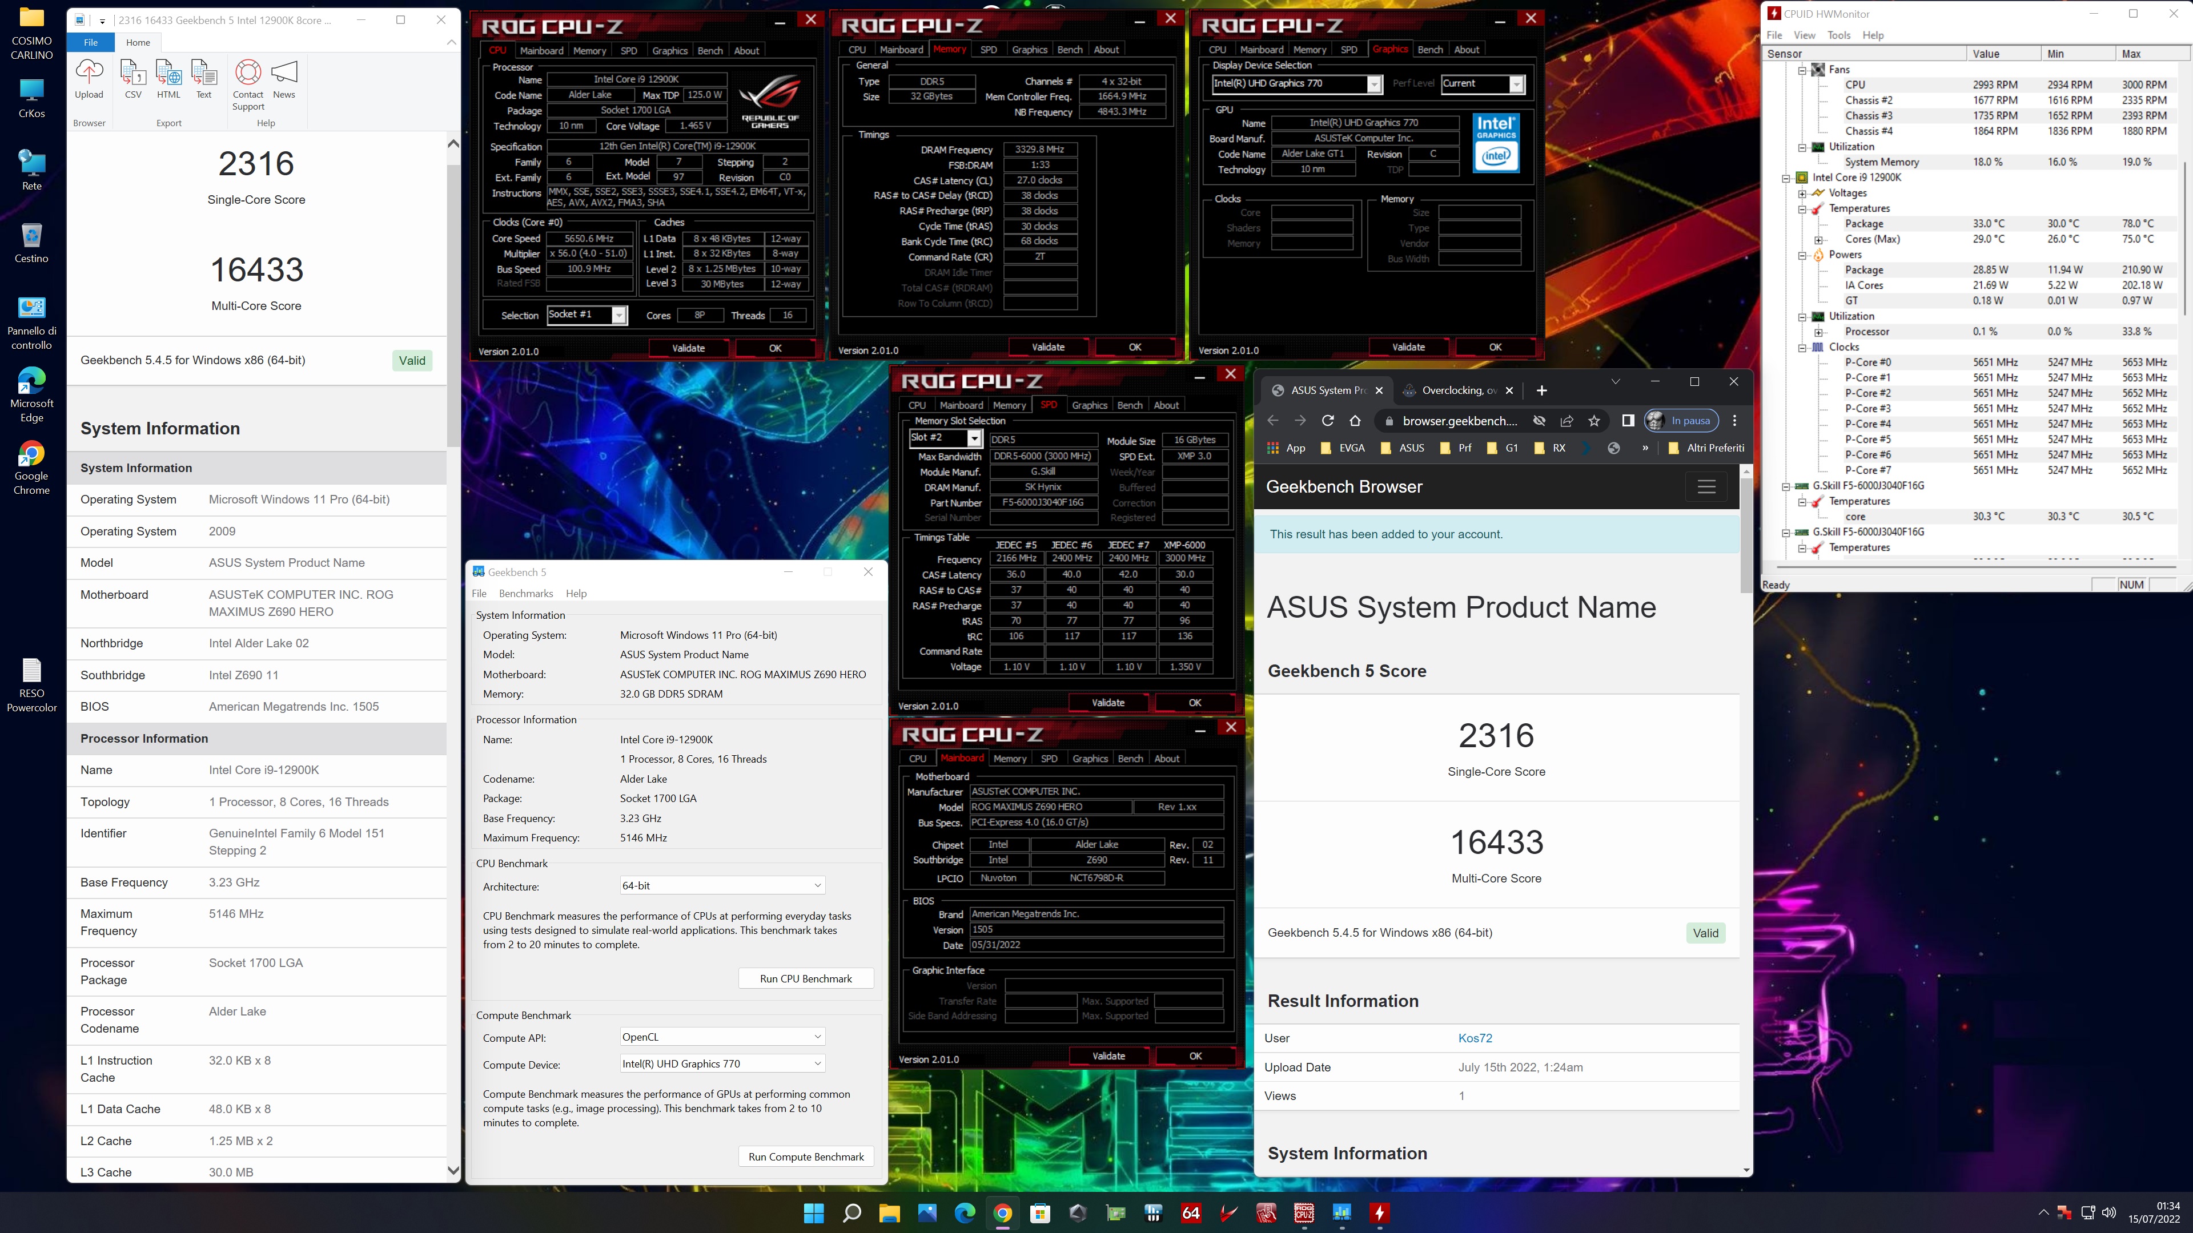Open Tools menu in HWMonitor
The height and width of the screenshot is (1233, 2193).
pos(1838,35)
